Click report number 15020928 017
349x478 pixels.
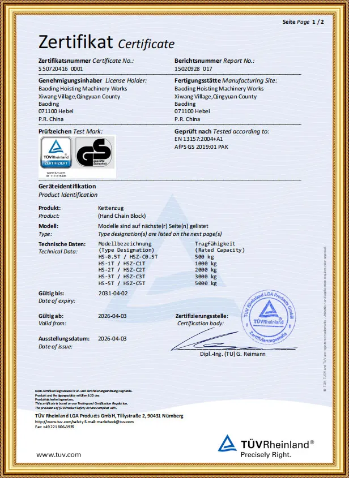point(193,68)
